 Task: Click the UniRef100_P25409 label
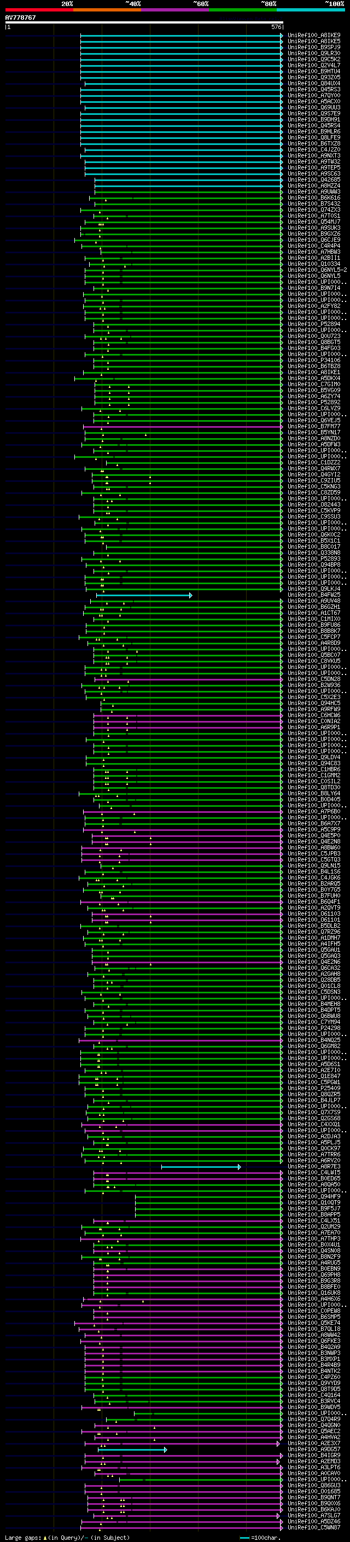[314, 1088]
